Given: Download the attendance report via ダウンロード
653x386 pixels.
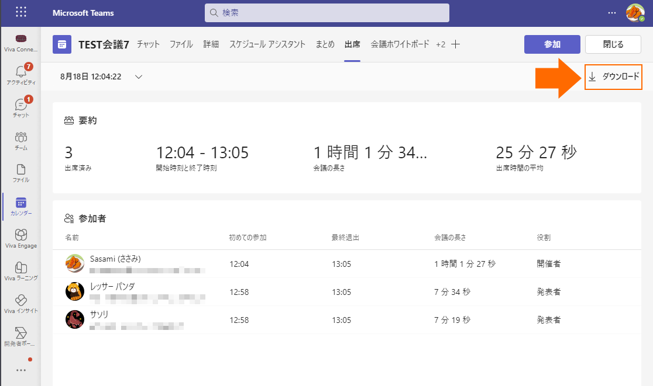Looking at the screenshot, I should pos(613,76).
